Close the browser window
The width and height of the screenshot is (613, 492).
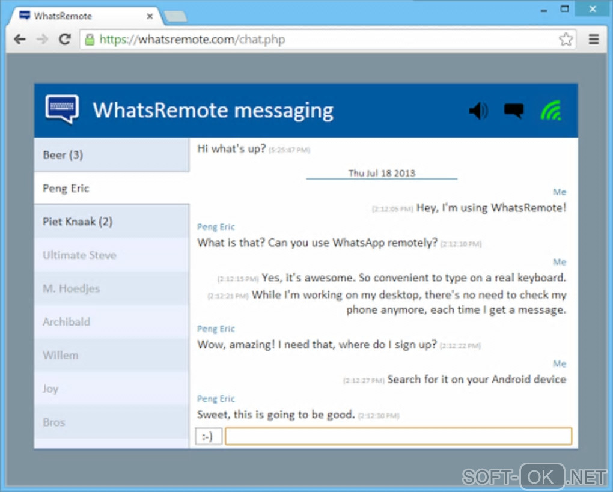tap(593, 8)
